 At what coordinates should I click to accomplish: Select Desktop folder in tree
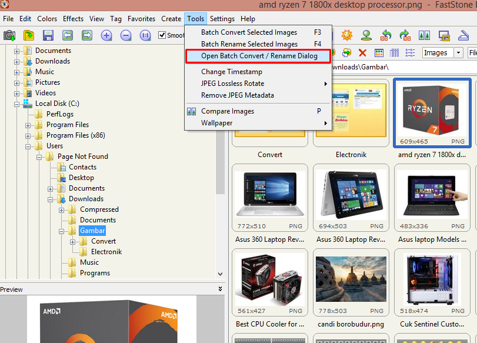81,178
